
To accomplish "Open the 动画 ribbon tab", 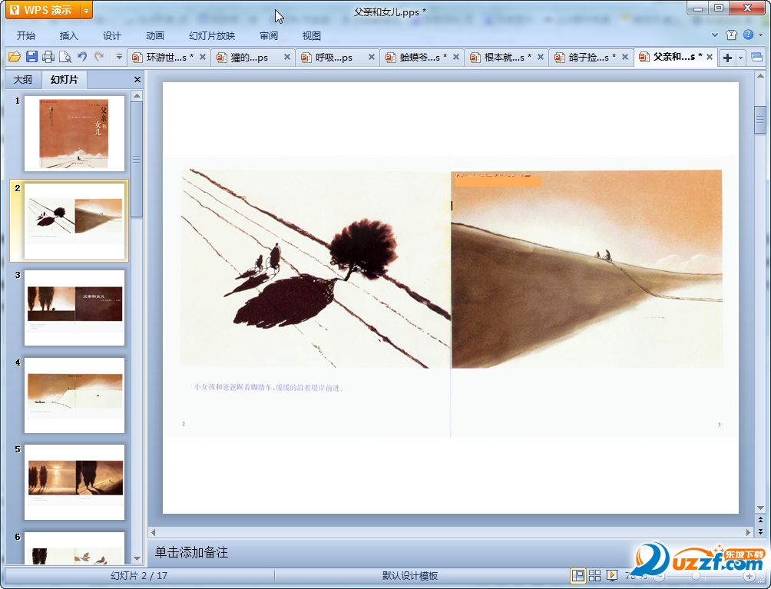I will [x=155, y=36].
